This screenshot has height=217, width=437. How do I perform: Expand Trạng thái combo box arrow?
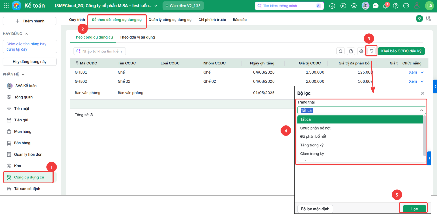421,110
